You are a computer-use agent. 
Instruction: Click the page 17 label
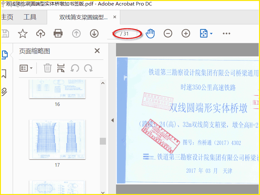tap(58, 165)
